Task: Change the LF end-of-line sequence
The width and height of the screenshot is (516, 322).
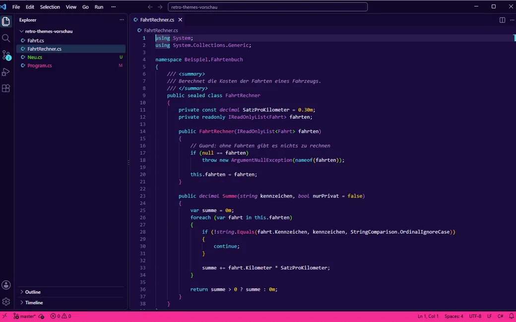Action: 489,317
